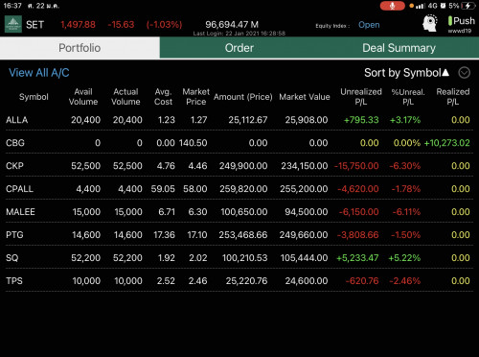This screenshot has height=357, width=479.
Task: Tap CBG market price 140.50
Action: click(193, 143)
